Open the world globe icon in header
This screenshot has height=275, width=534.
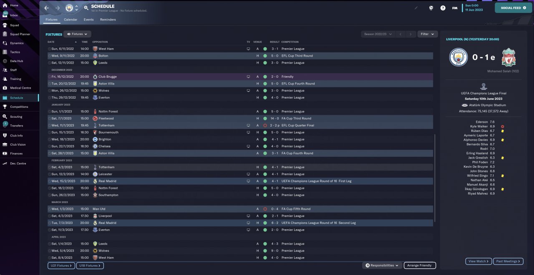(431, 8)
